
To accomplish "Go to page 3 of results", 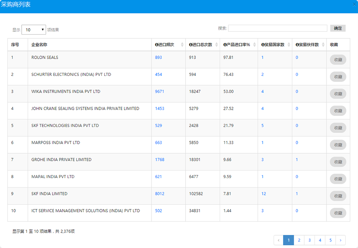I will pos(309,240).
